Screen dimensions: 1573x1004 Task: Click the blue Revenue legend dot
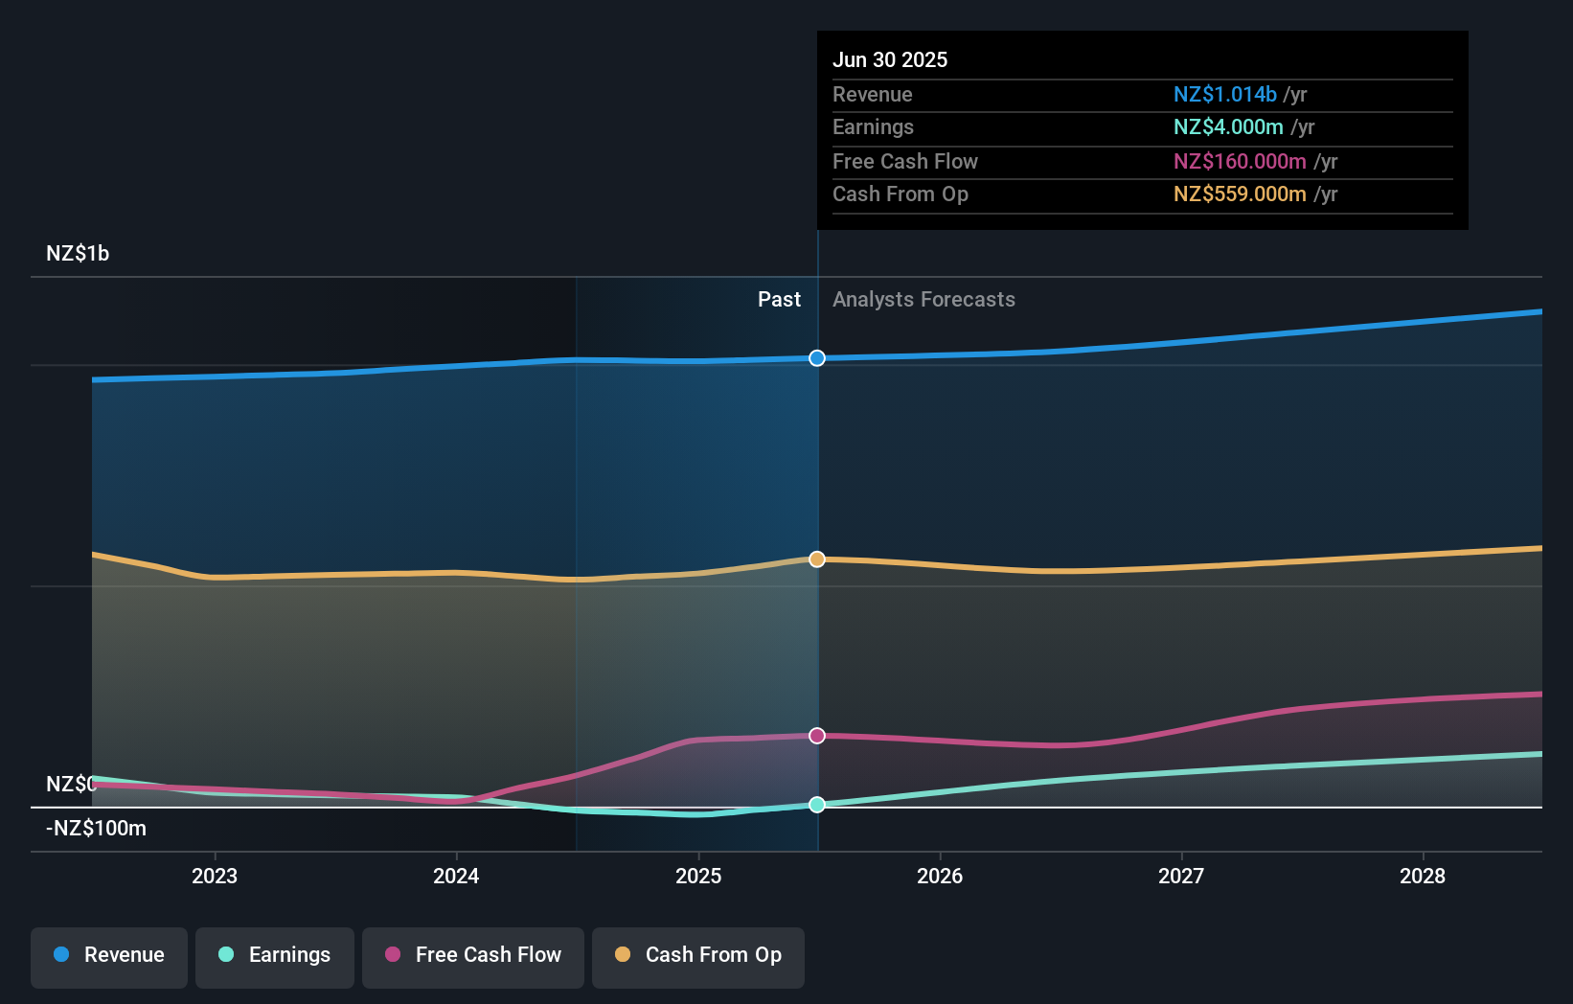[x=62, y=956]
